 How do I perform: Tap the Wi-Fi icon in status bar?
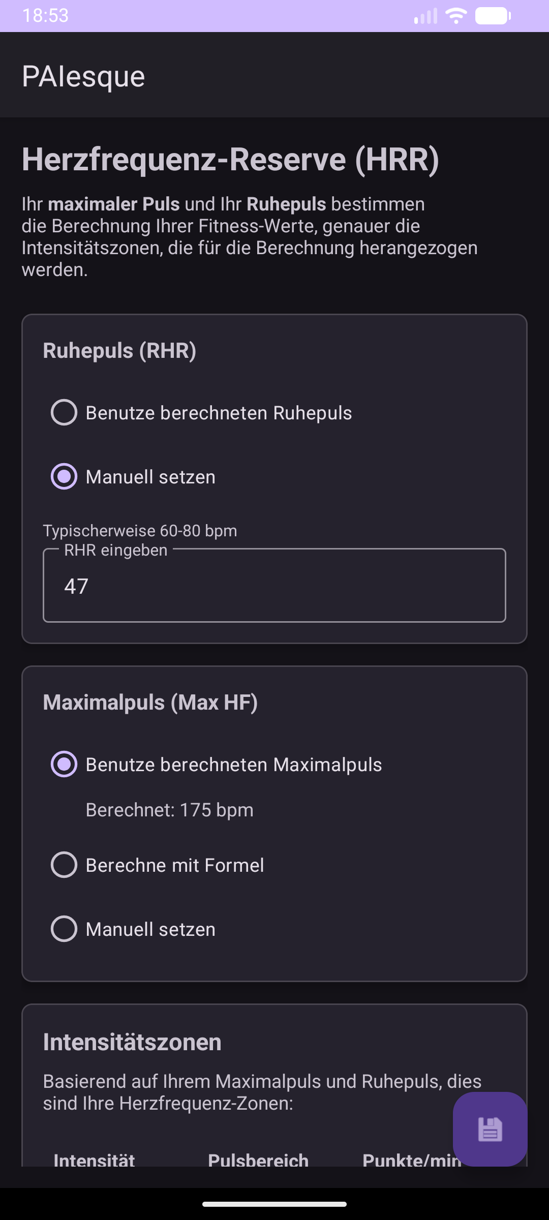pyautogui.click(x=456, y=16)
